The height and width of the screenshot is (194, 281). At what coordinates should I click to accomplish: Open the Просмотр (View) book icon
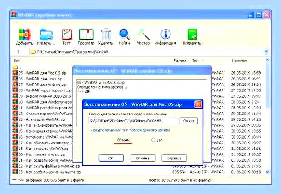click(x=86, y=35)
